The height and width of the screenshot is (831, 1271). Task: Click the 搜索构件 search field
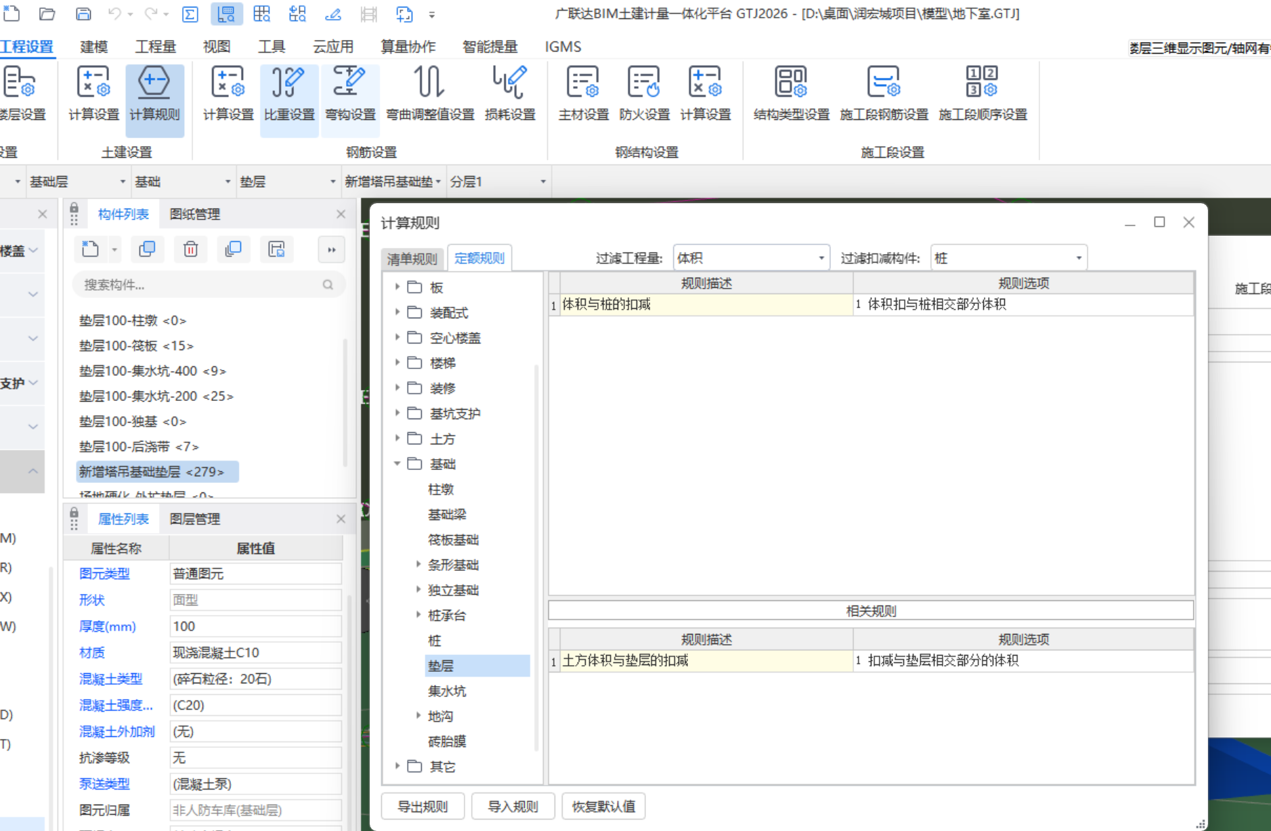click(x=209, y=285)
